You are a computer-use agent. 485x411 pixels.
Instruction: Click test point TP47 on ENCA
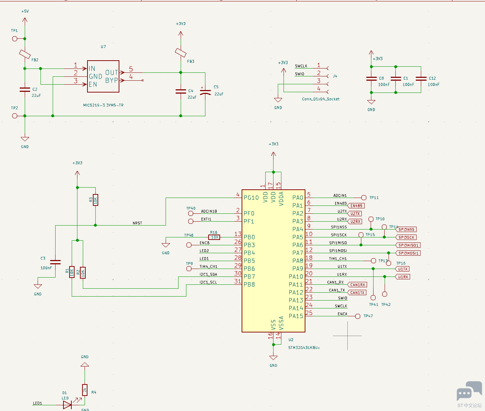tap(358, 316)
